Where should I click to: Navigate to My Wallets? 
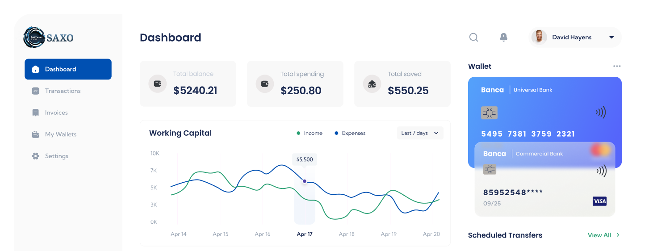click(x=60, y=134)
